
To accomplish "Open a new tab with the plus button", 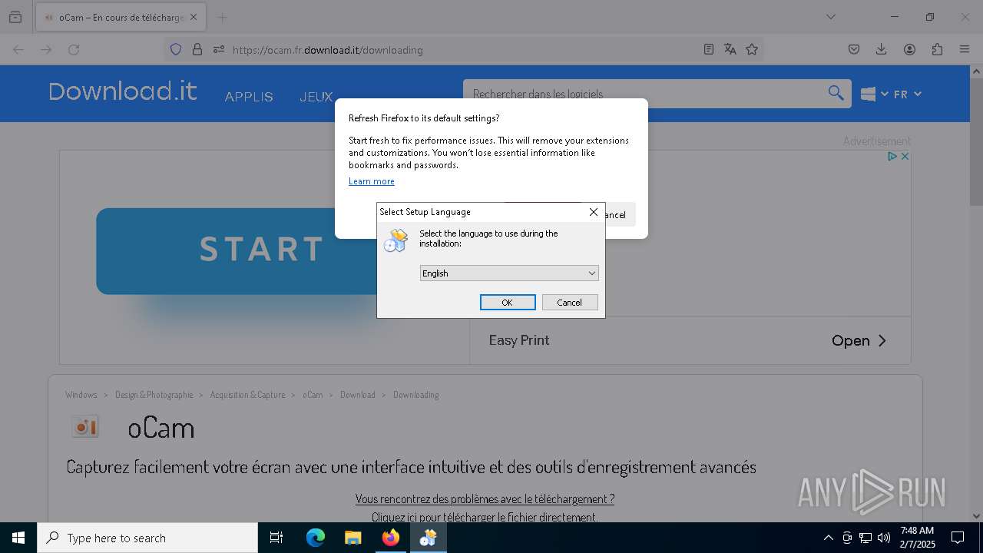I will [x=222, y=17].
